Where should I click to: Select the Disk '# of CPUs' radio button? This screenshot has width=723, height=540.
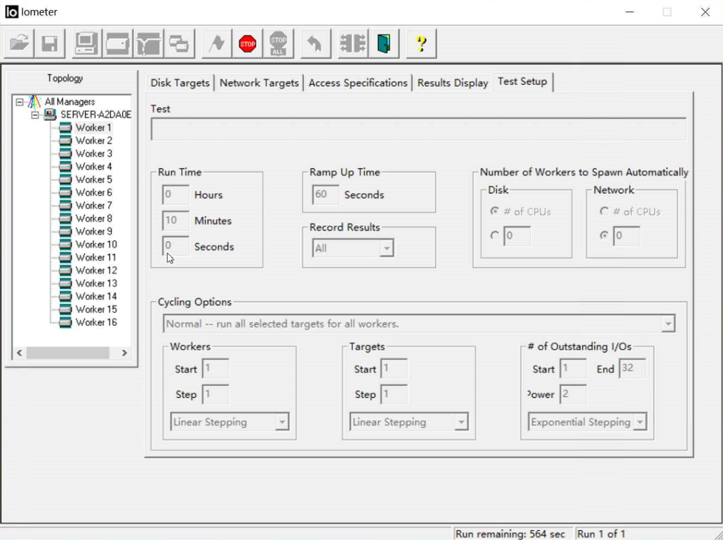pyautogui.click(x=495, y=211)
